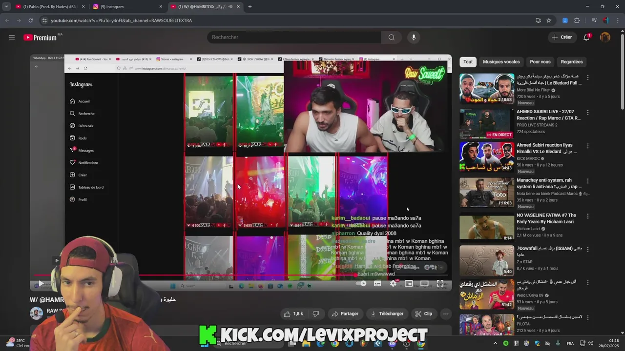
Task: Toggle the autoplay switch
Action: pos(361,284)
